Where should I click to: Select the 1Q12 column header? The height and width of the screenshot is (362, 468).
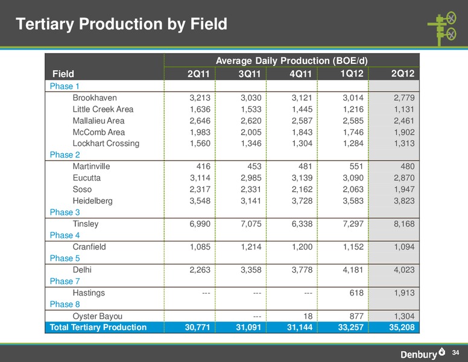point(352,74)
